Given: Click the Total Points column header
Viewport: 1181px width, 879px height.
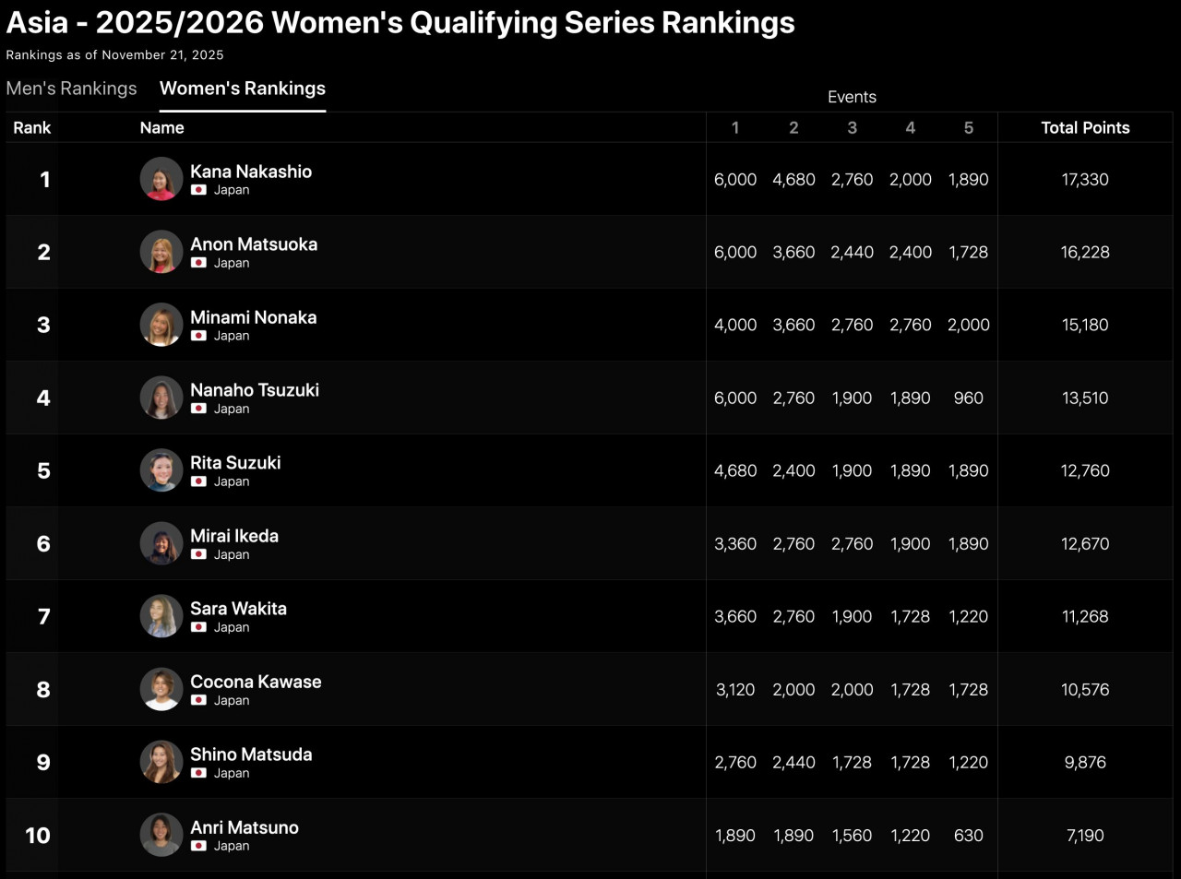Looking at the screenshot, I should [1085, 128].
